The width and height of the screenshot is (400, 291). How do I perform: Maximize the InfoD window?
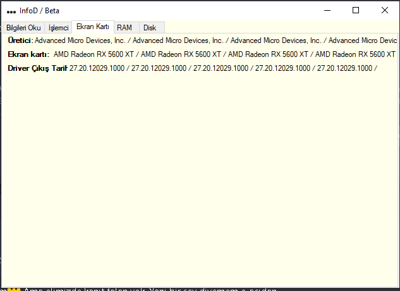[356, 11]
